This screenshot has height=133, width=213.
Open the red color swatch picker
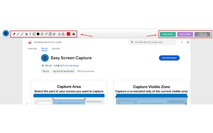tap(69, 34)
